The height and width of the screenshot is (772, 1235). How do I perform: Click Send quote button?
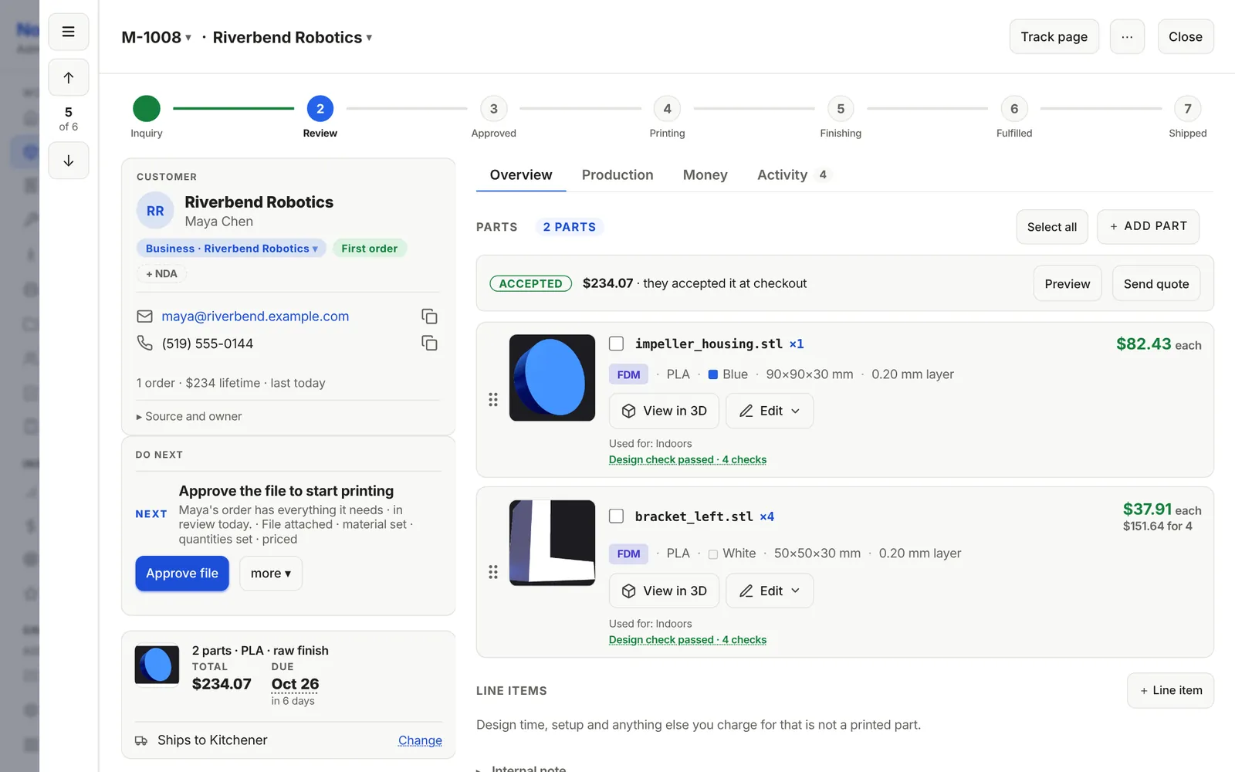tap(1156, 283)
